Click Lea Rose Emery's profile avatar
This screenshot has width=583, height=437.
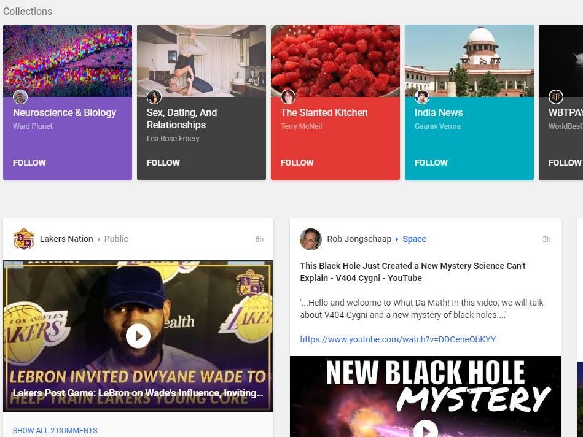154,97
